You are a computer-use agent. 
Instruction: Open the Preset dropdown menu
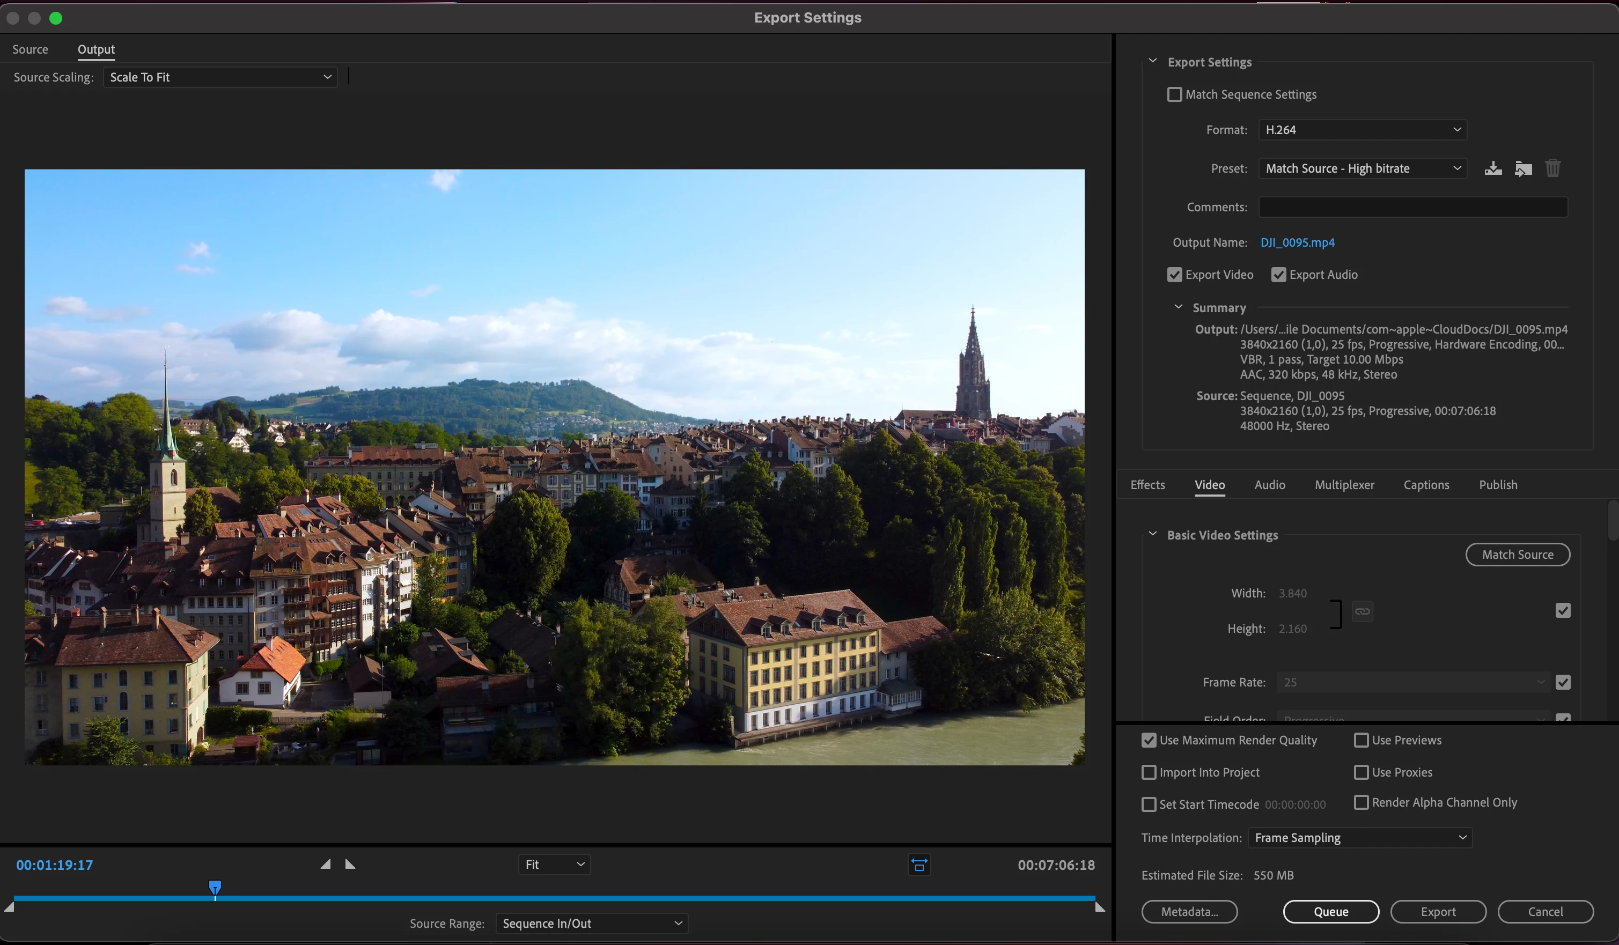coord(1362,168)
